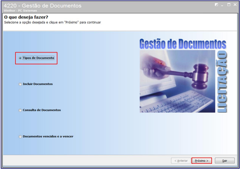Image resolution: width=240 pixels, height=169 pixels.
Task: Click the 'Selecione a opção desejada' instruction text
Action: (x=53, y=22)
